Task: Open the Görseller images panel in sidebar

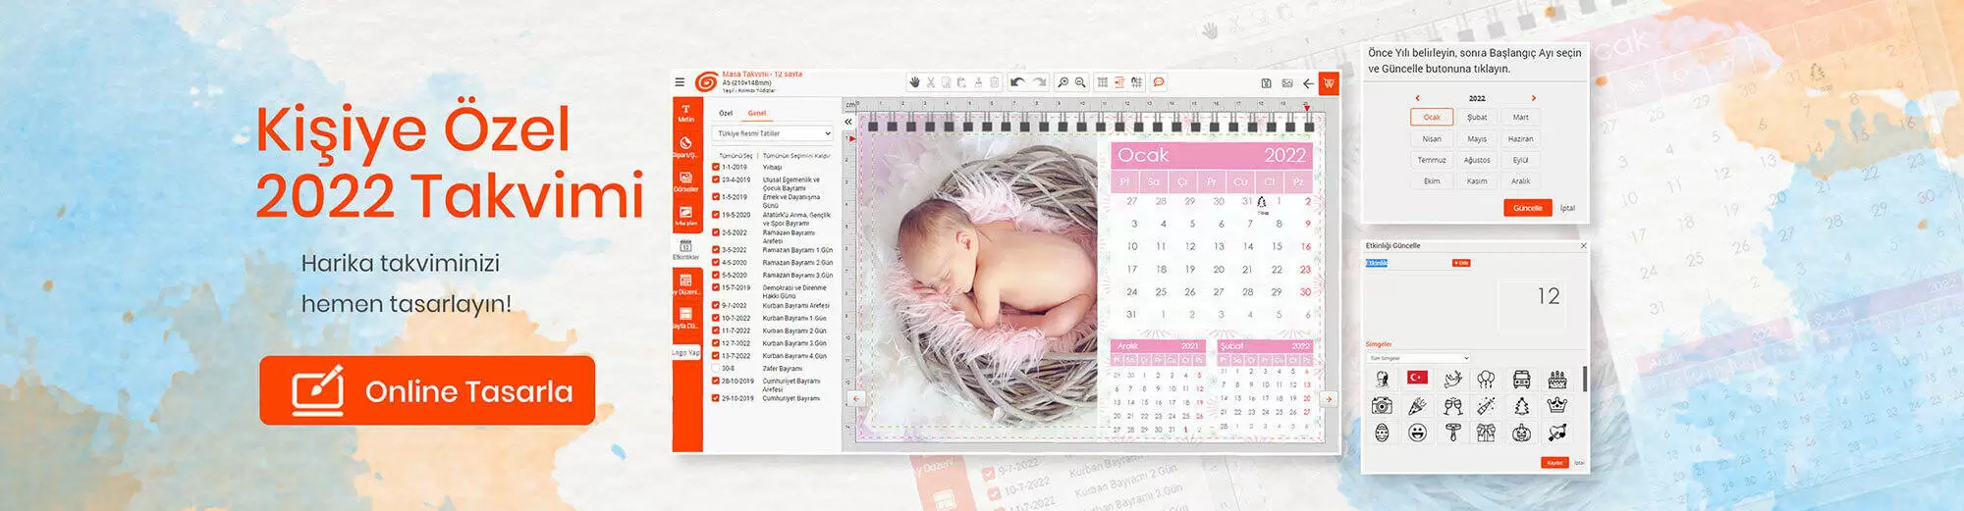Action: (685, 181)
